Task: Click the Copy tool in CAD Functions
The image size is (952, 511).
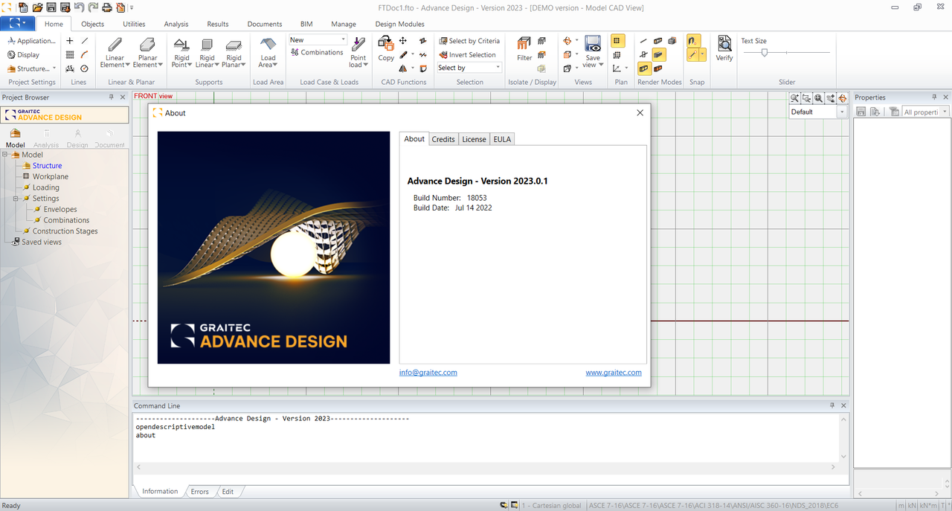Action: tap(386, 49)
